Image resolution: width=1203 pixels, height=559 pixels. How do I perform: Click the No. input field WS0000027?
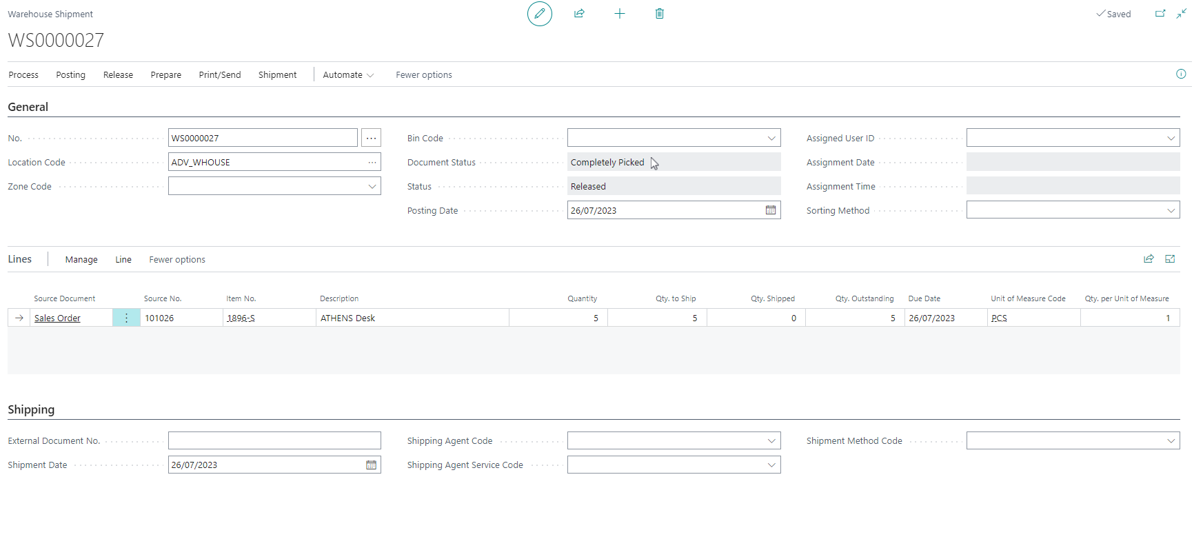tap(263, 138)
